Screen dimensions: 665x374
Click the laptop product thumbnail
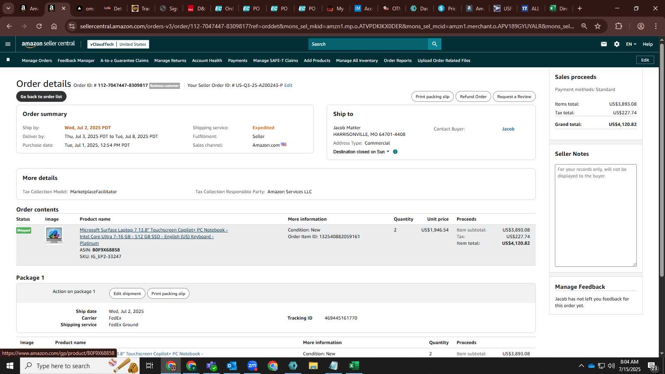[x=54, y=235]
